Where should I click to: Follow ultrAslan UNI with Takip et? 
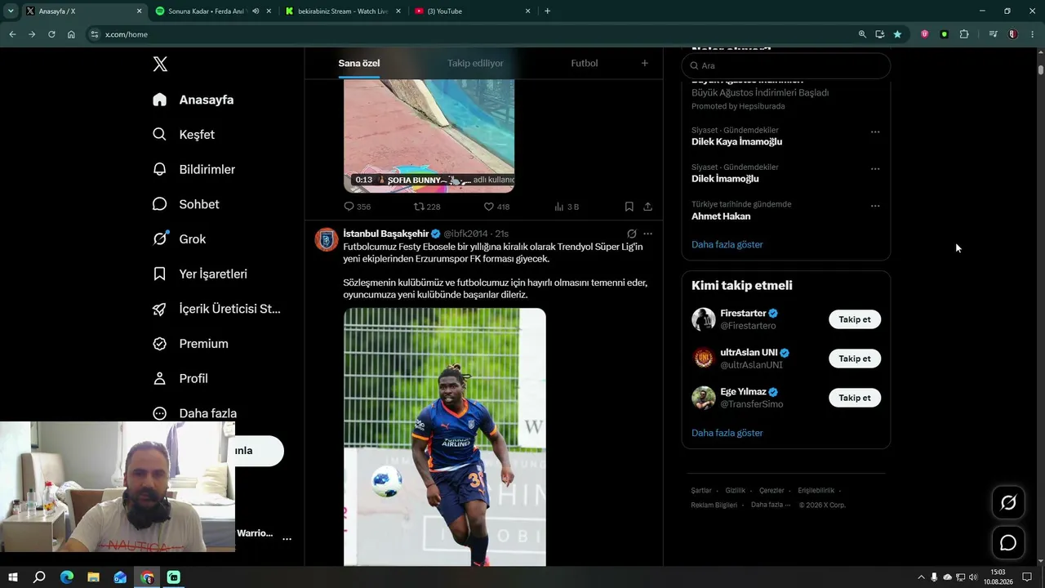click(x=855, y=359)
